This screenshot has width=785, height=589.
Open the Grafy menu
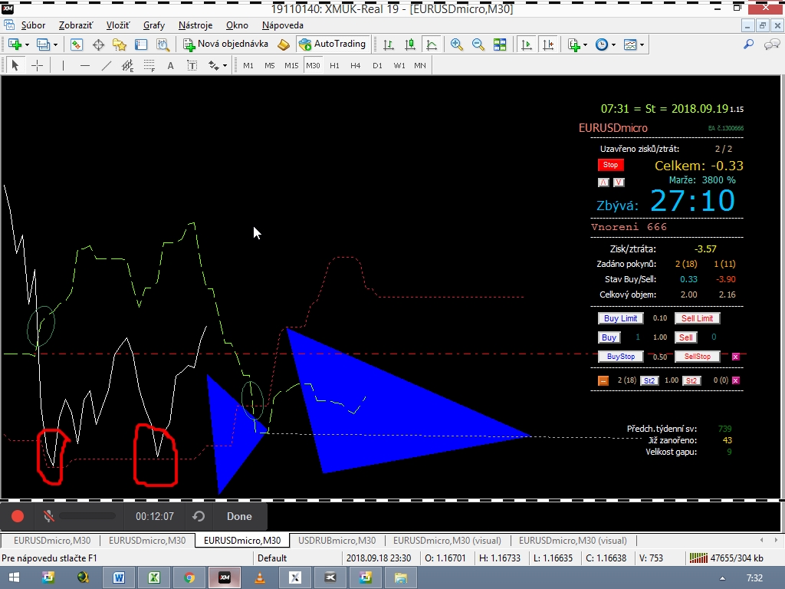(x=153, y=25)
